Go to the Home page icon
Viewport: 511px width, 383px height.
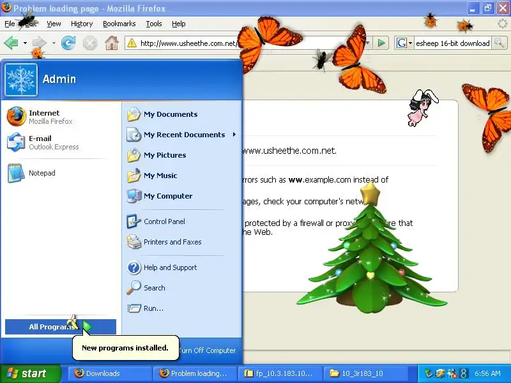tap(111, 43)
